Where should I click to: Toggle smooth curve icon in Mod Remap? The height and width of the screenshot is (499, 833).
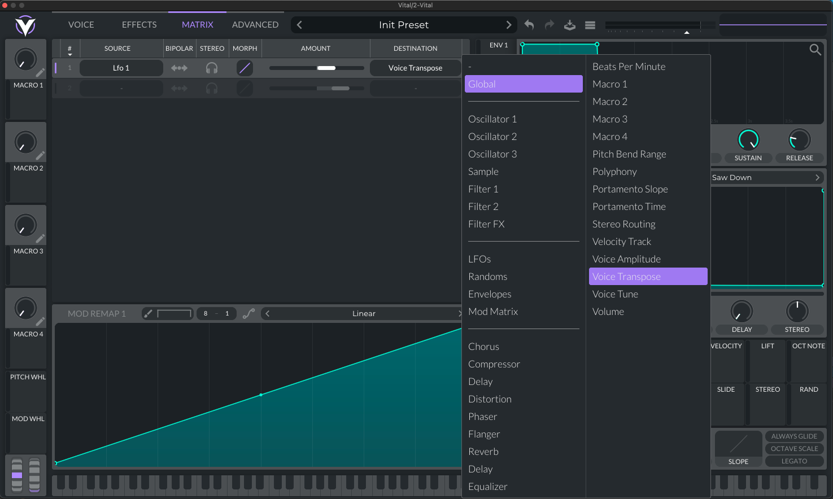[248, 313]
